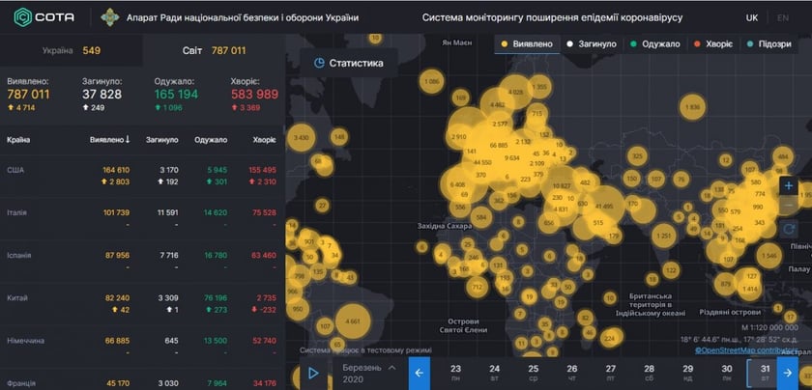The image size is (812, 390).
Task: Show the Хворіє map layer
Action: [x=714, y=43]
